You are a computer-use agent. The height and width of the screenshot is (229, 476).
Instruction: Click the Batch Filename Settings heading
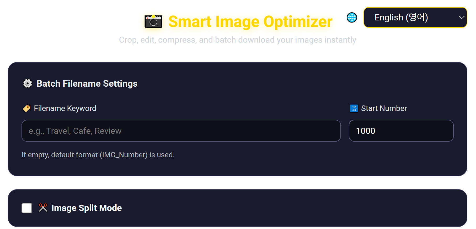pos(87,83)
